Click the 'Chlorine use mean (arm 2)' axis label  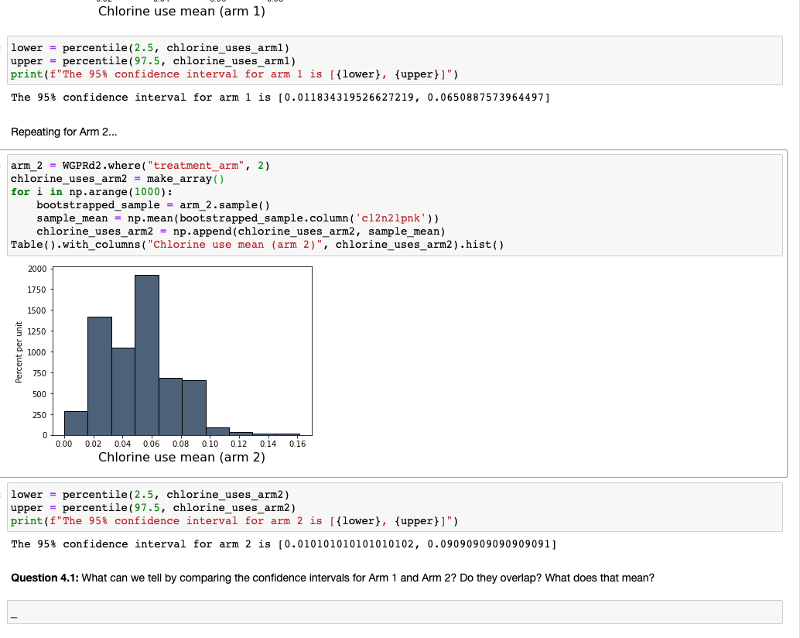point(182,458)
